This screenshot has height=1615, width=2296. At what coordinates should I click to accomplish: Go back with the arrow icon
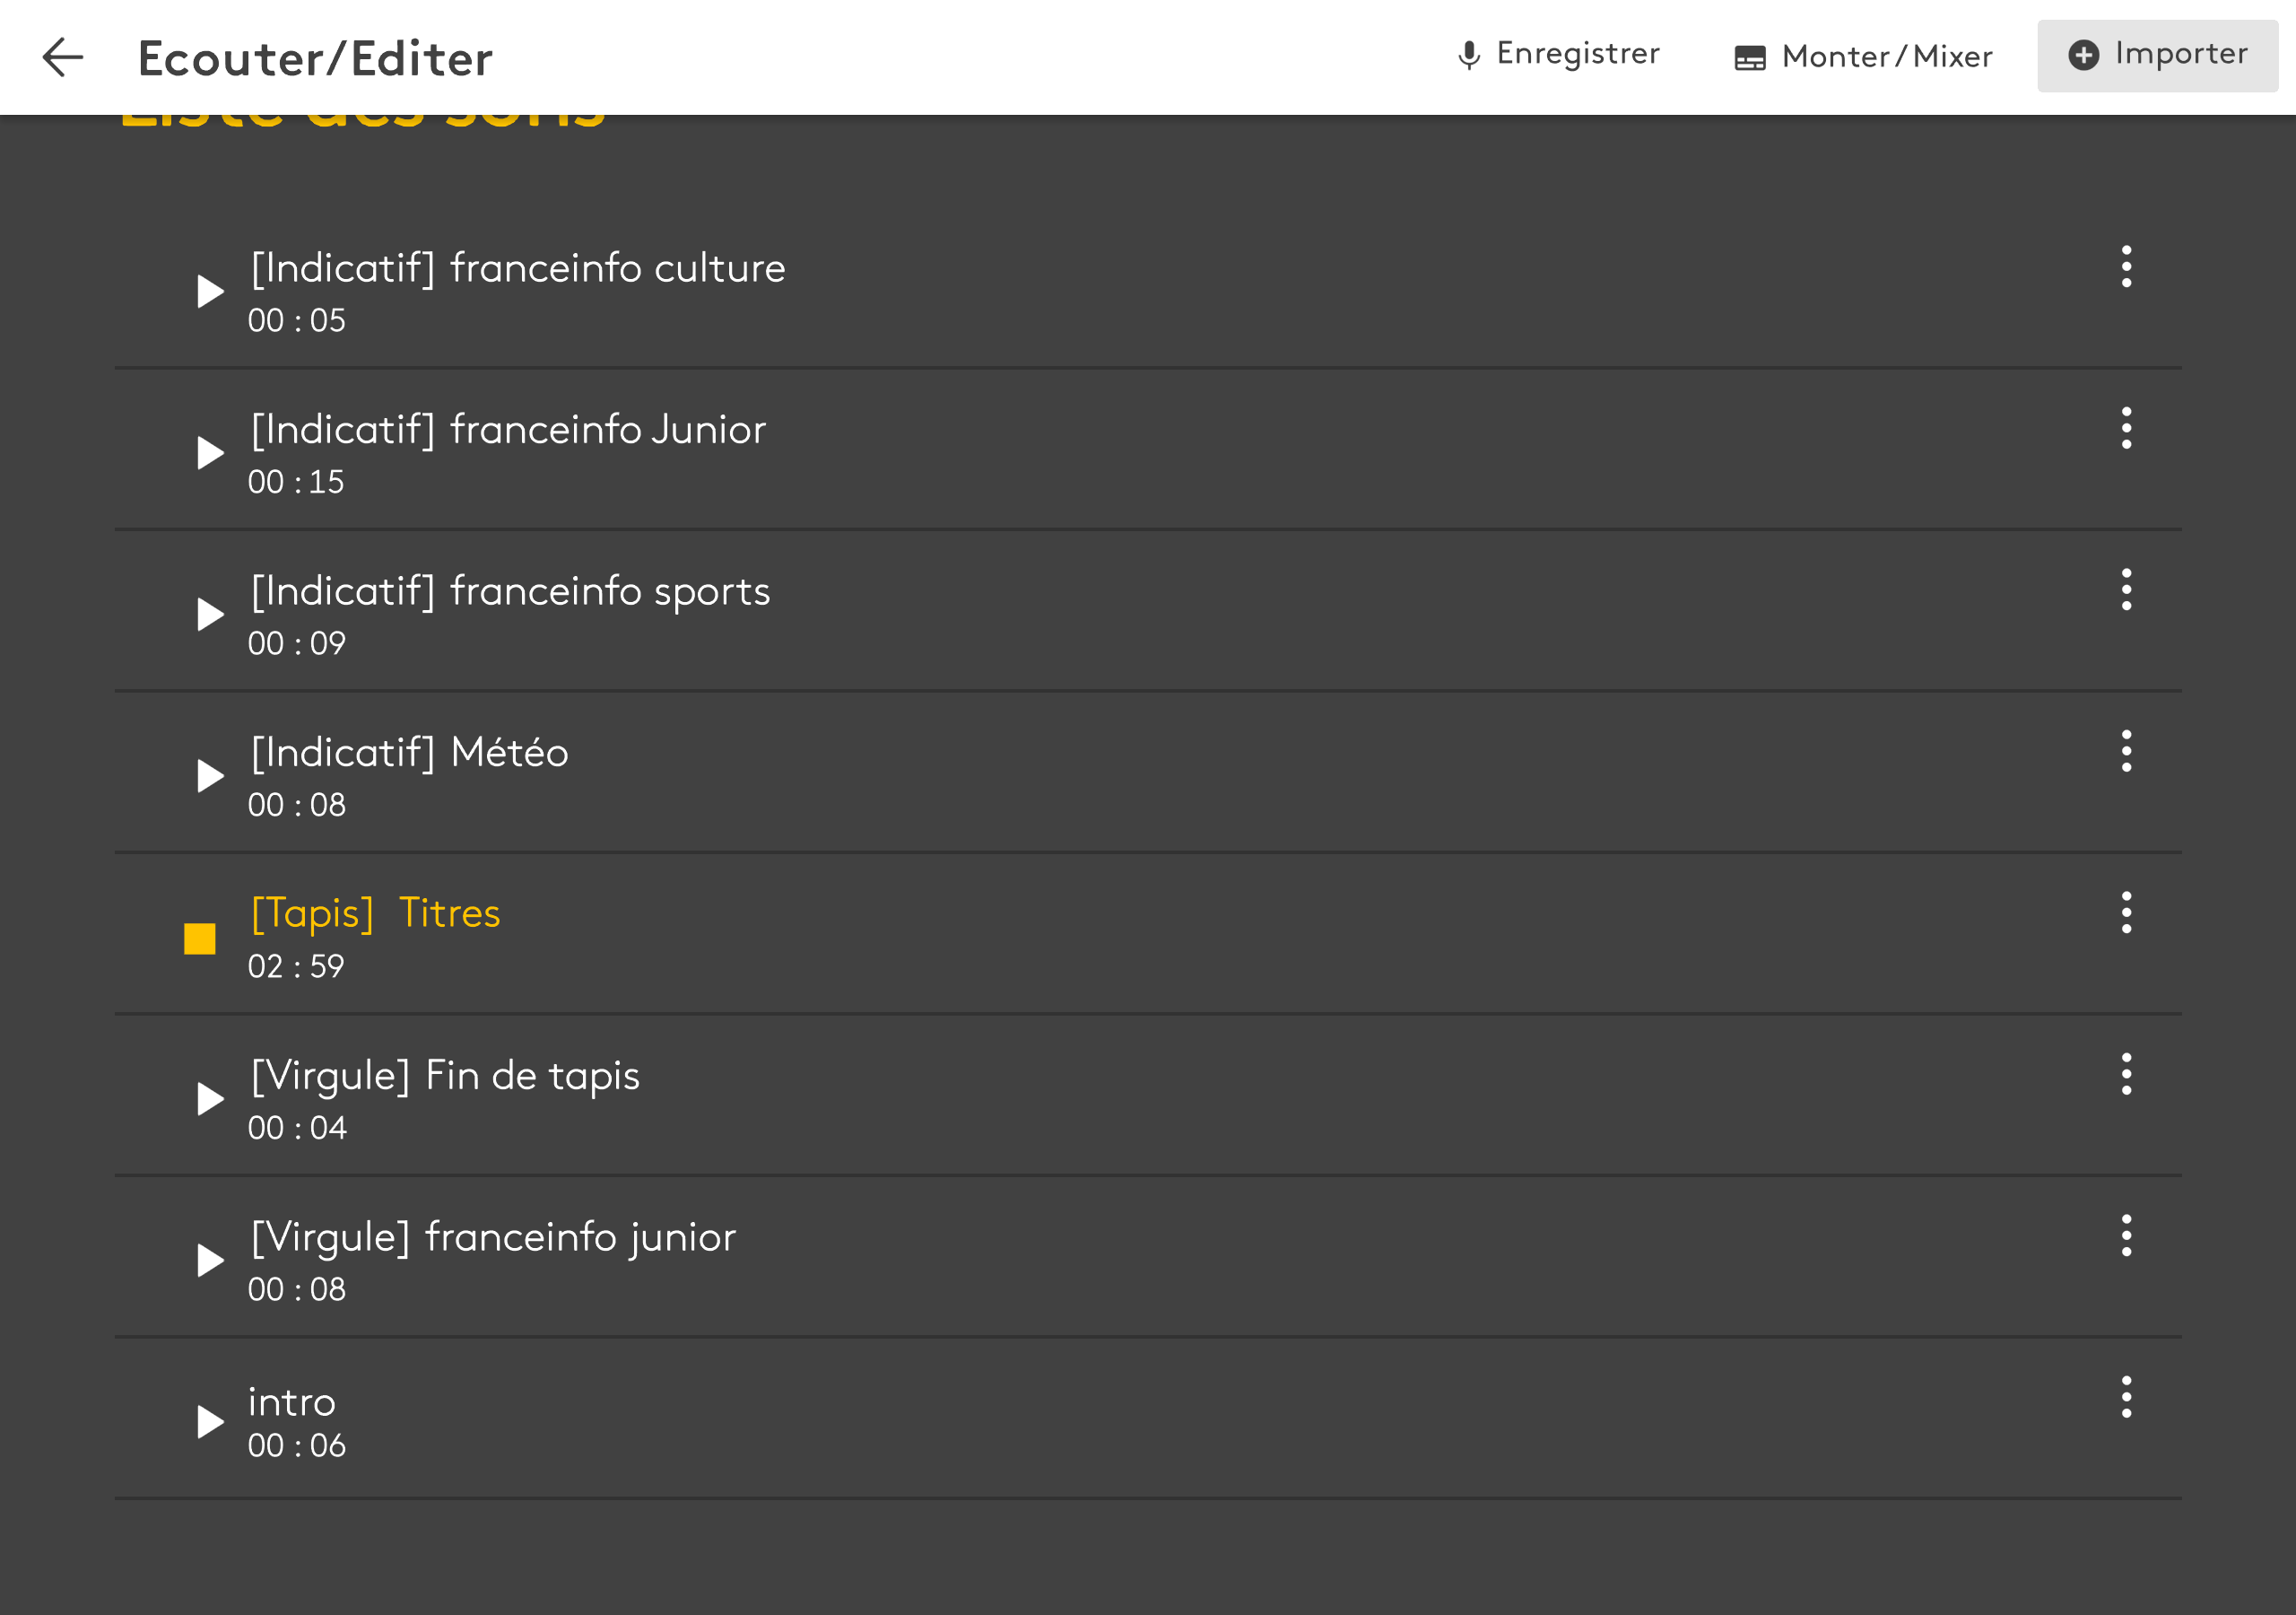coord(62,57)
